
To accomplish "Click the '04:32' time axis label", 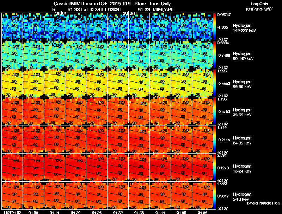I will coord(118,212).
